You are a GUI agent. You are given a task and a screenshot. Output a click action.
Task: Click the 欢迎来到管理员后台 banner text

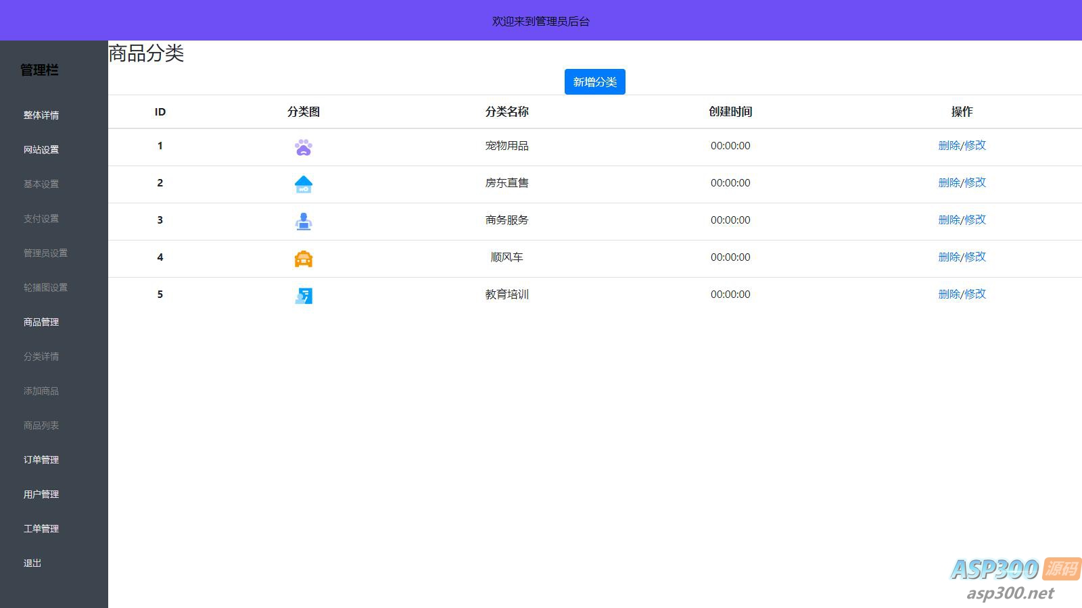coord(541,21)
